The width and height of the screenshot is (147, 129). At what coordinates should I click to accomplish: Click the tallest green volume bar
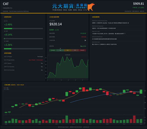tap(67, 119)
